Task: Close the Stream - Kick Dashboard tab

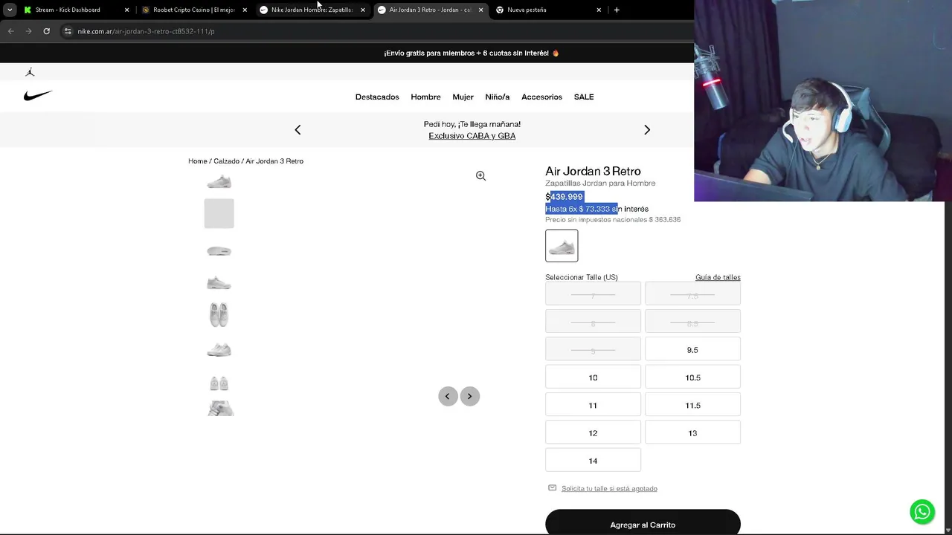Action: 126,10
